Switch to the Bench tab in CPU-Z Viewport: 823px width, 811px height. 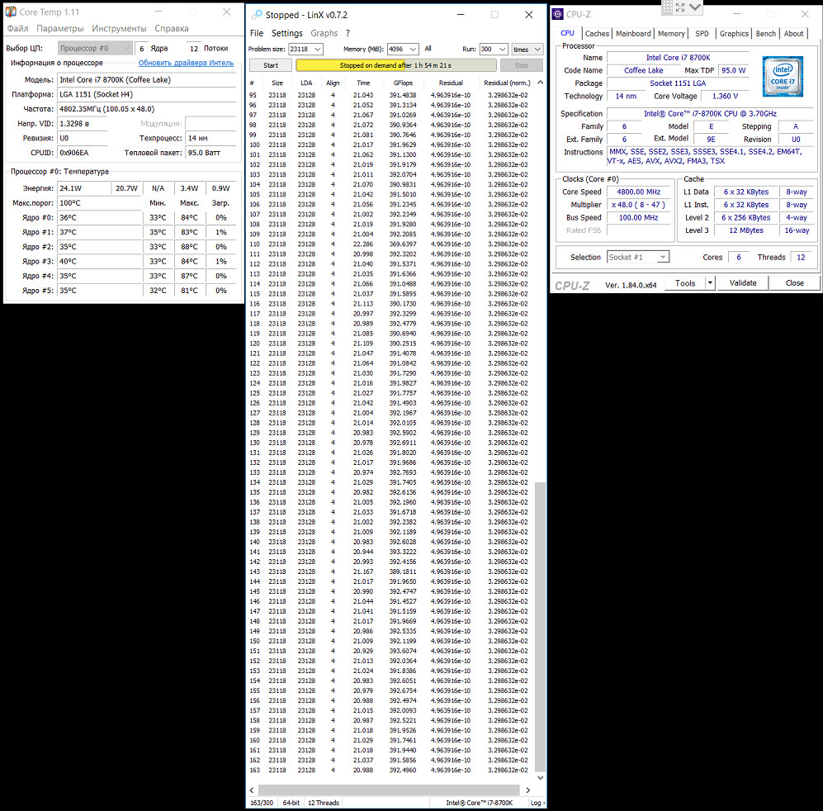tap(766, 34)
